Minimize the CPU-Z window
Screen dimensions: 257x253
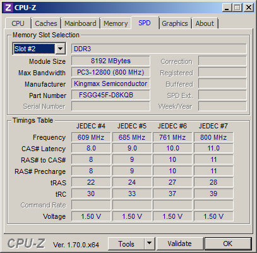pyautogui.click(x=227, y=8)
